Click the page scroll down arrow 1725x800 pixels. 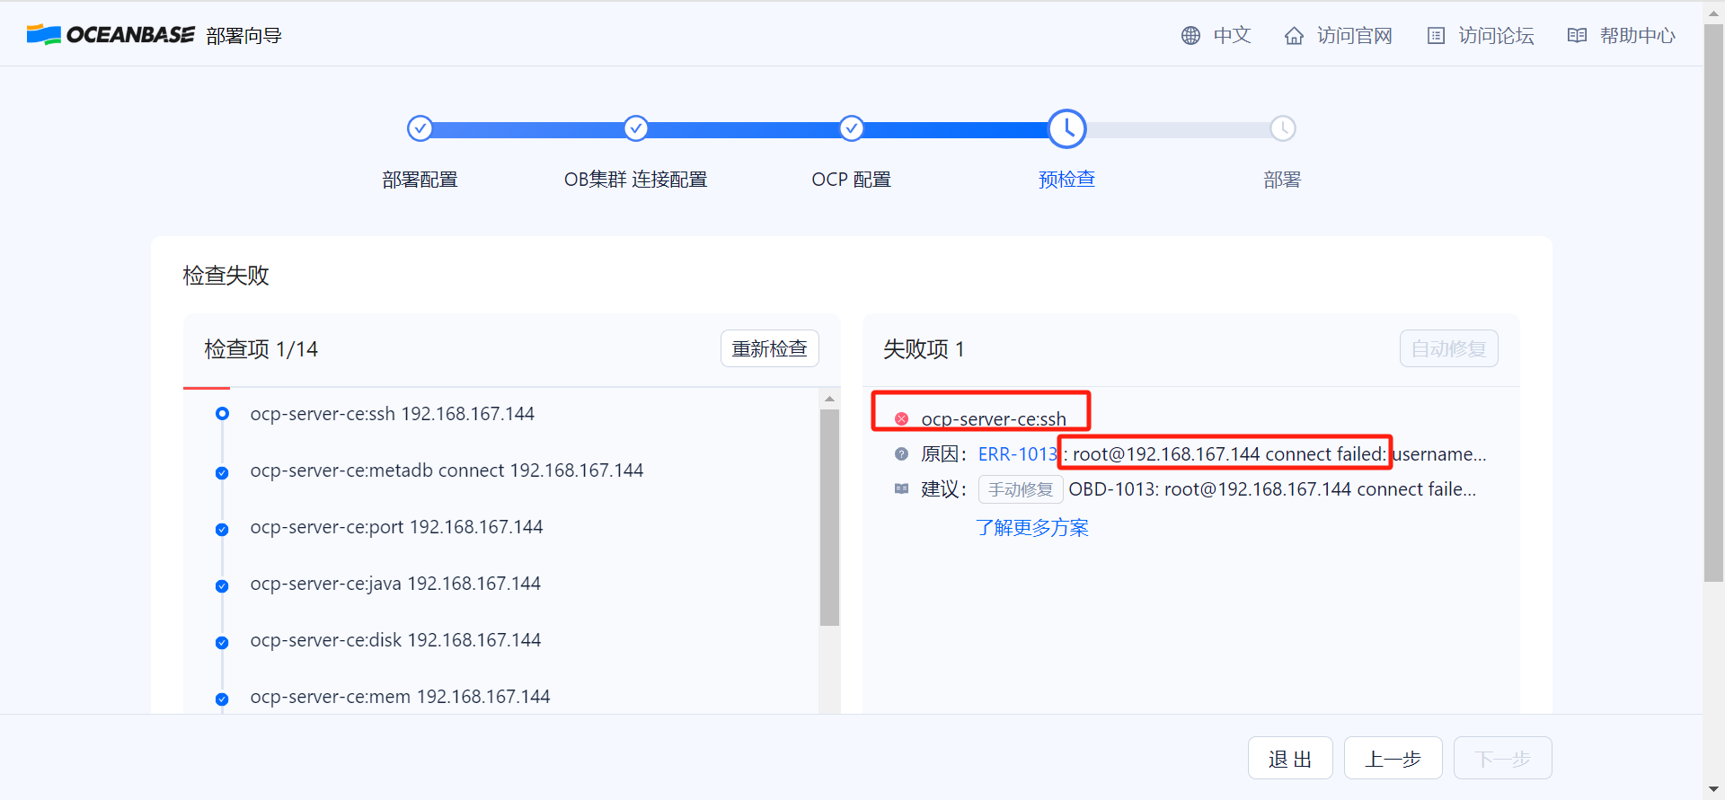point(1714,789)
